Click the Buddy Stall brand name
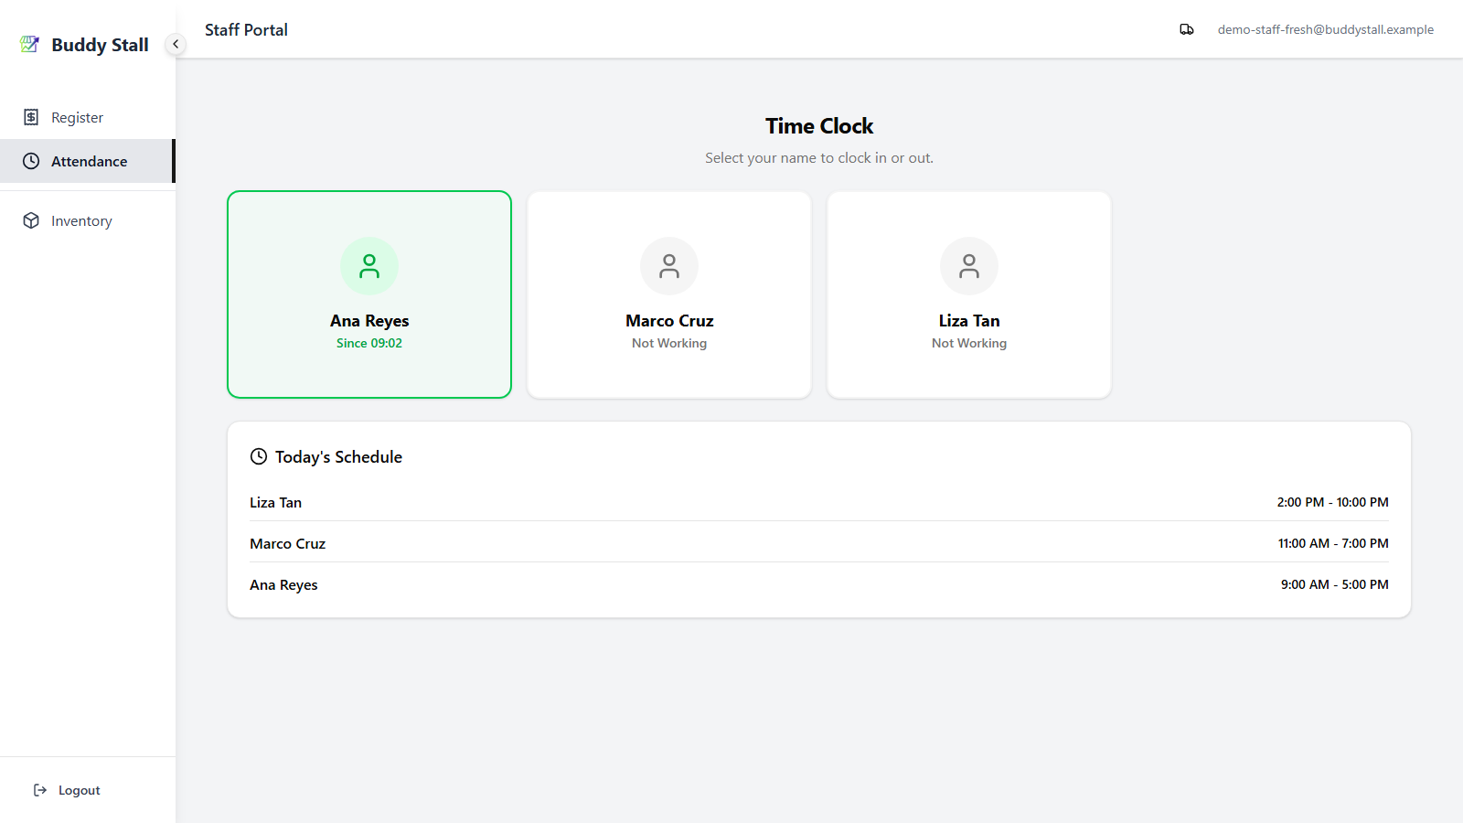This screenshot has height=823, width=1463. [x=100, y=45]
